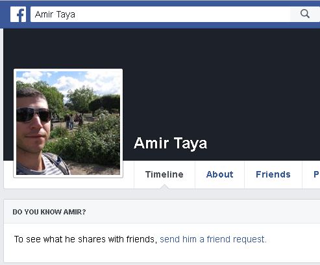
Task: Click the send him a friend request link
Action: [x=213, y=239]
